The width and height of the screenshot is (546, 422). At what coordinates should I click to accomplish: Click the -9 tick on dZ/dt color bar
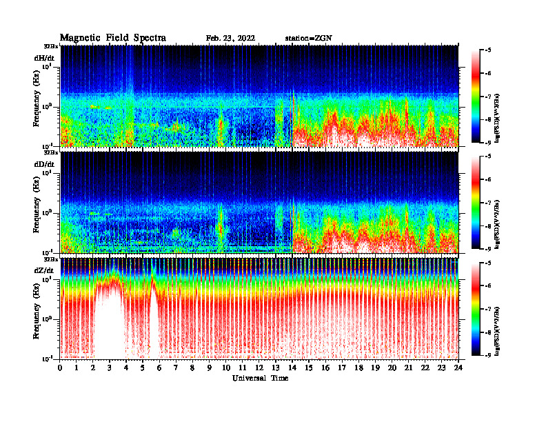[488, 355]
